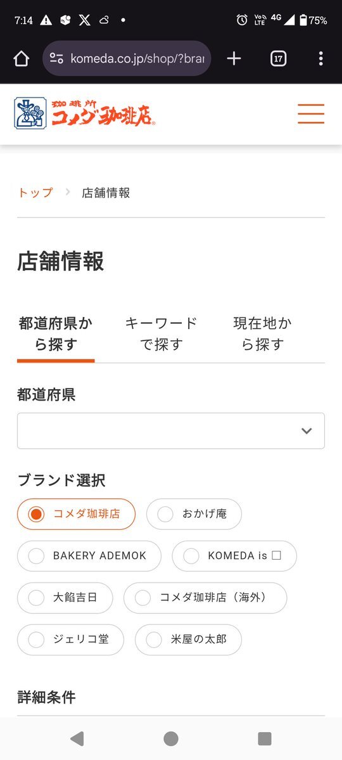
Task: Tap the Android recent apps square button
Action: 265,738
